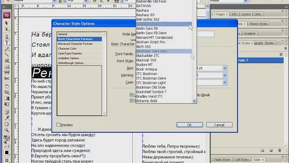Image resolution: width=289 pixels, height=163 pixels.
Task: Click the Apply Color black swatch in toolbox
Action: (x=7, y=153)
